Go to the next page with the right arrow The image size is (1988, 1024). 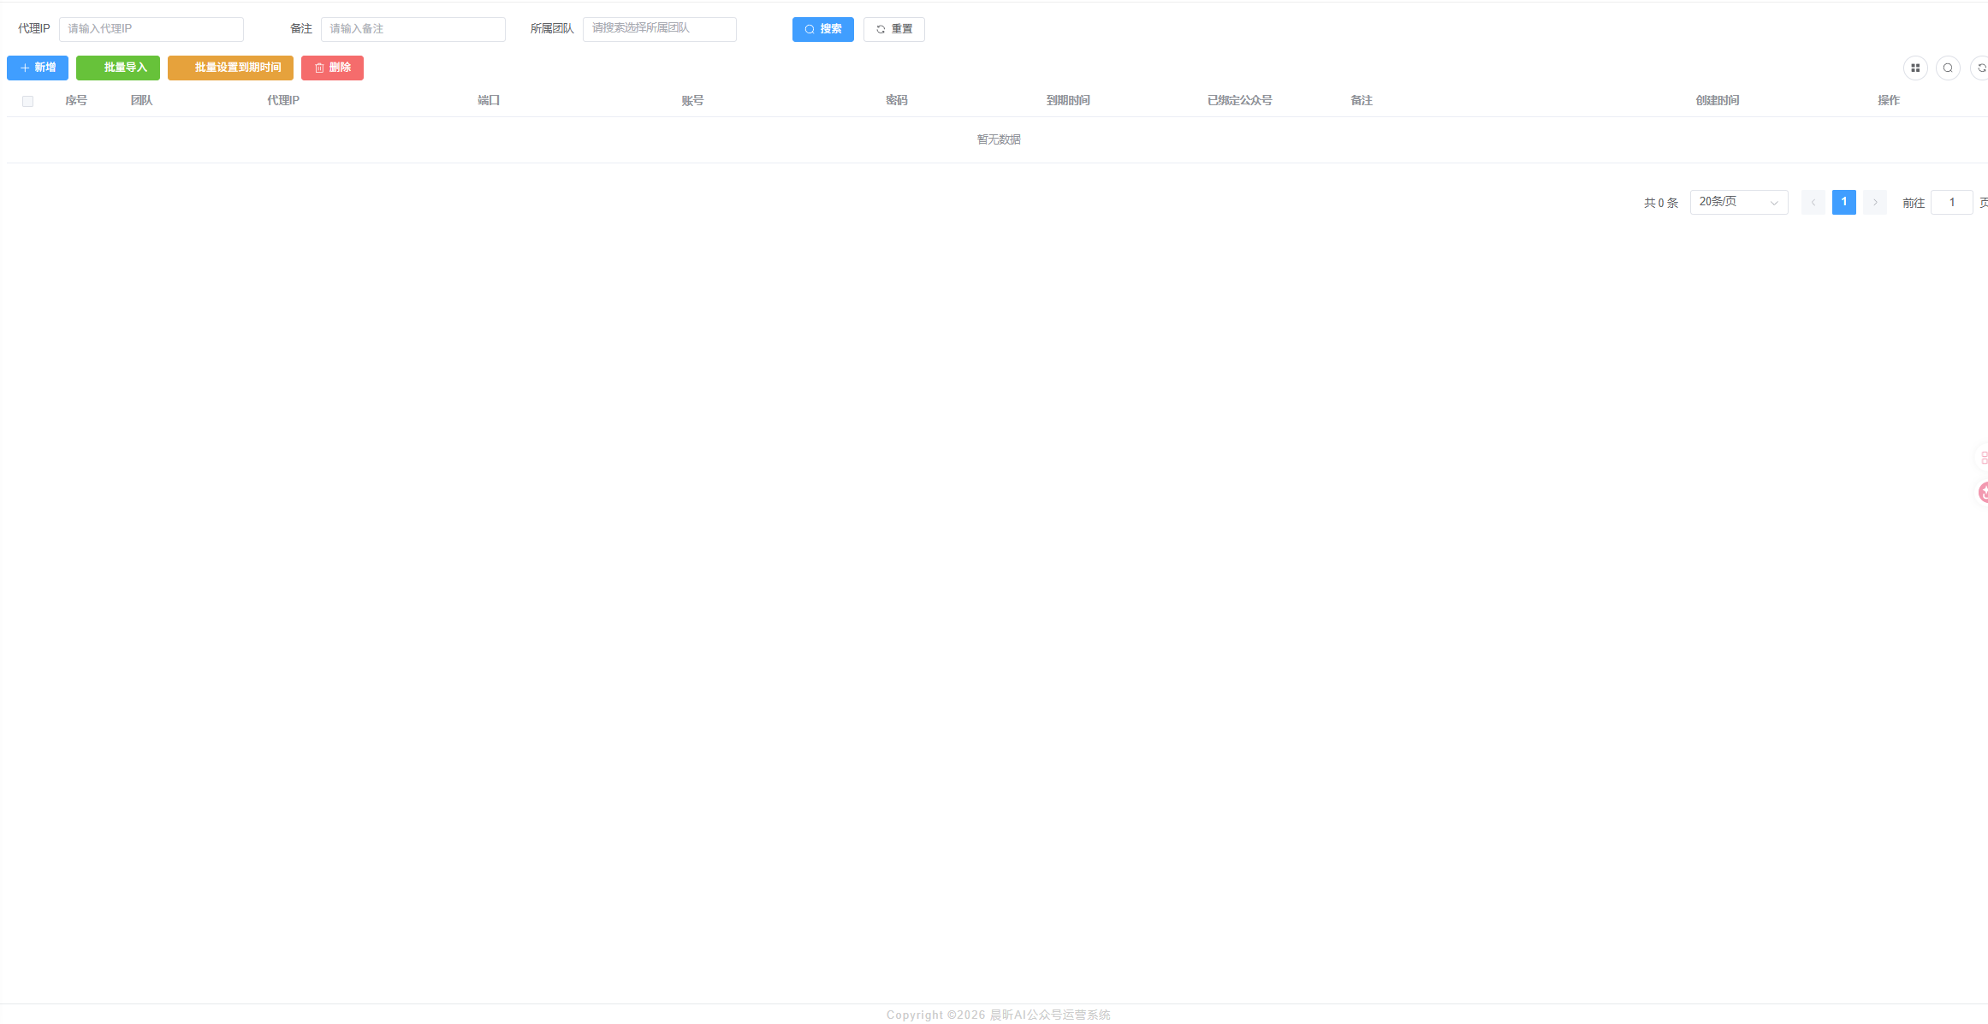pyautogui.click(x=1875, y=202)
